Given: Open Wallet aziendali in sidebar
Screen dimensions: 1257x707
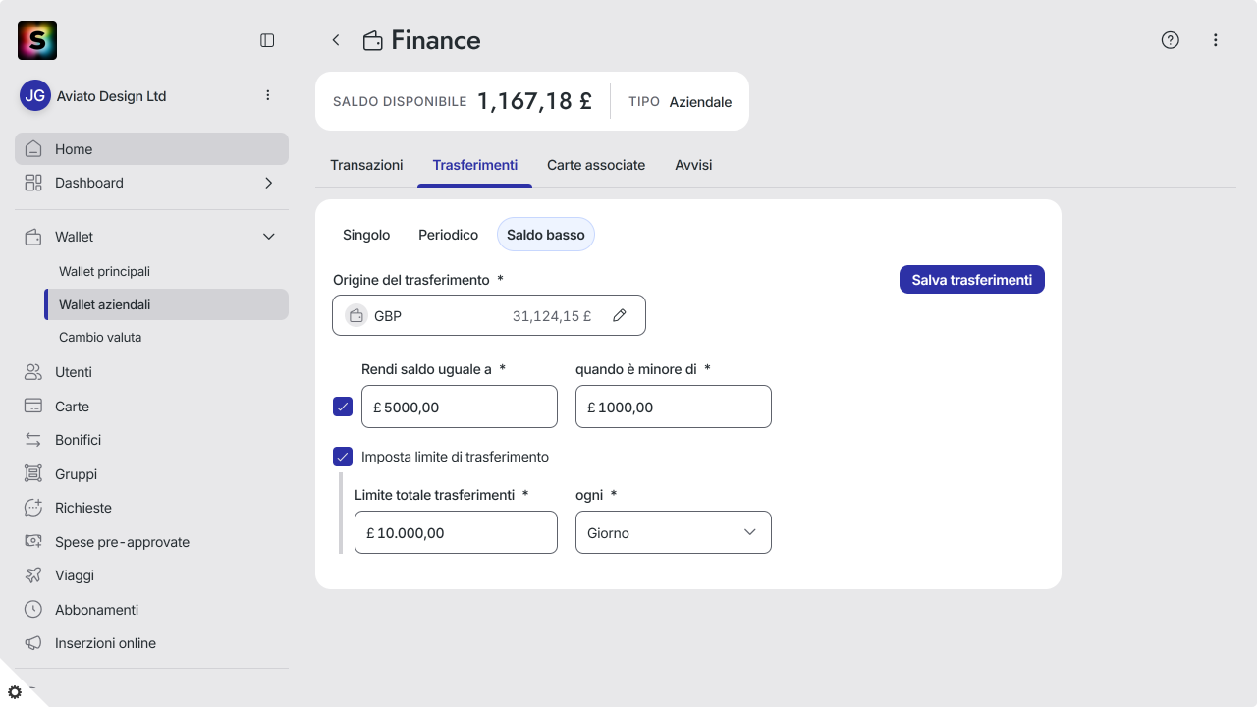Looking at the screenshot, I should pos(167,304).
